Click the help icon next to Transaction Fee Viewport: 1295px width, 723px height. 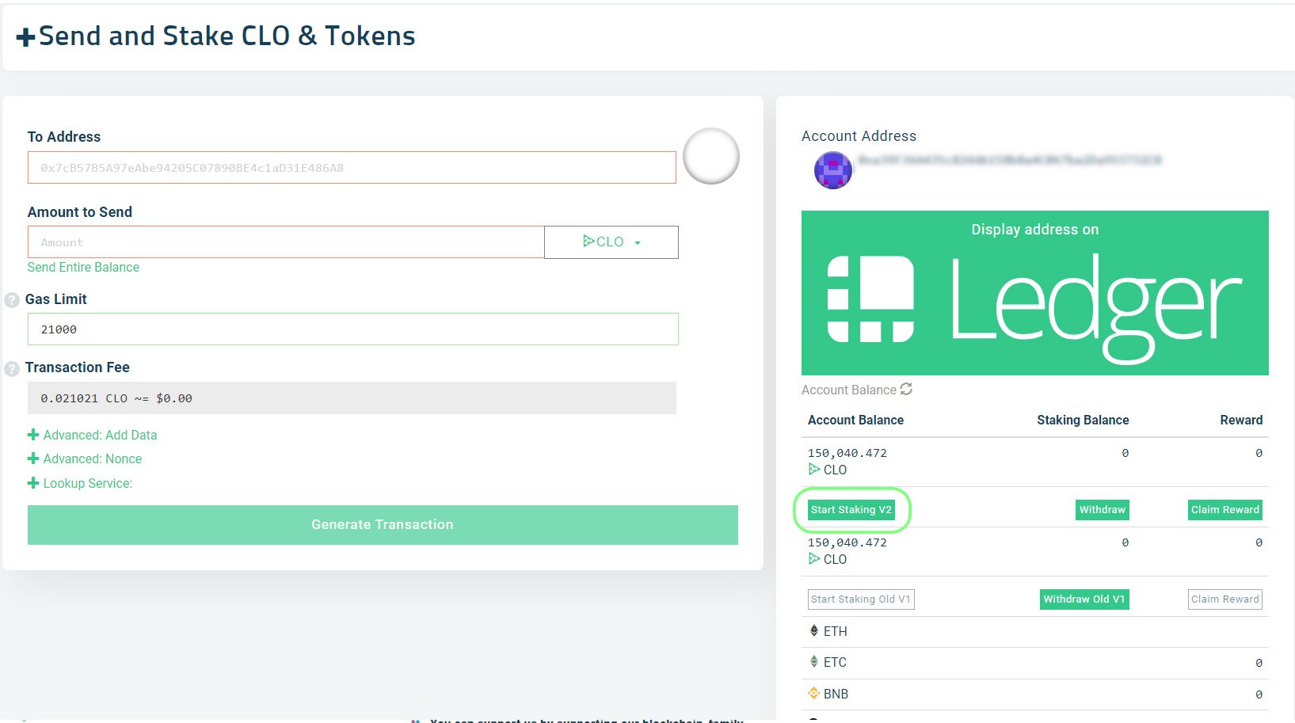coord(10,367)
